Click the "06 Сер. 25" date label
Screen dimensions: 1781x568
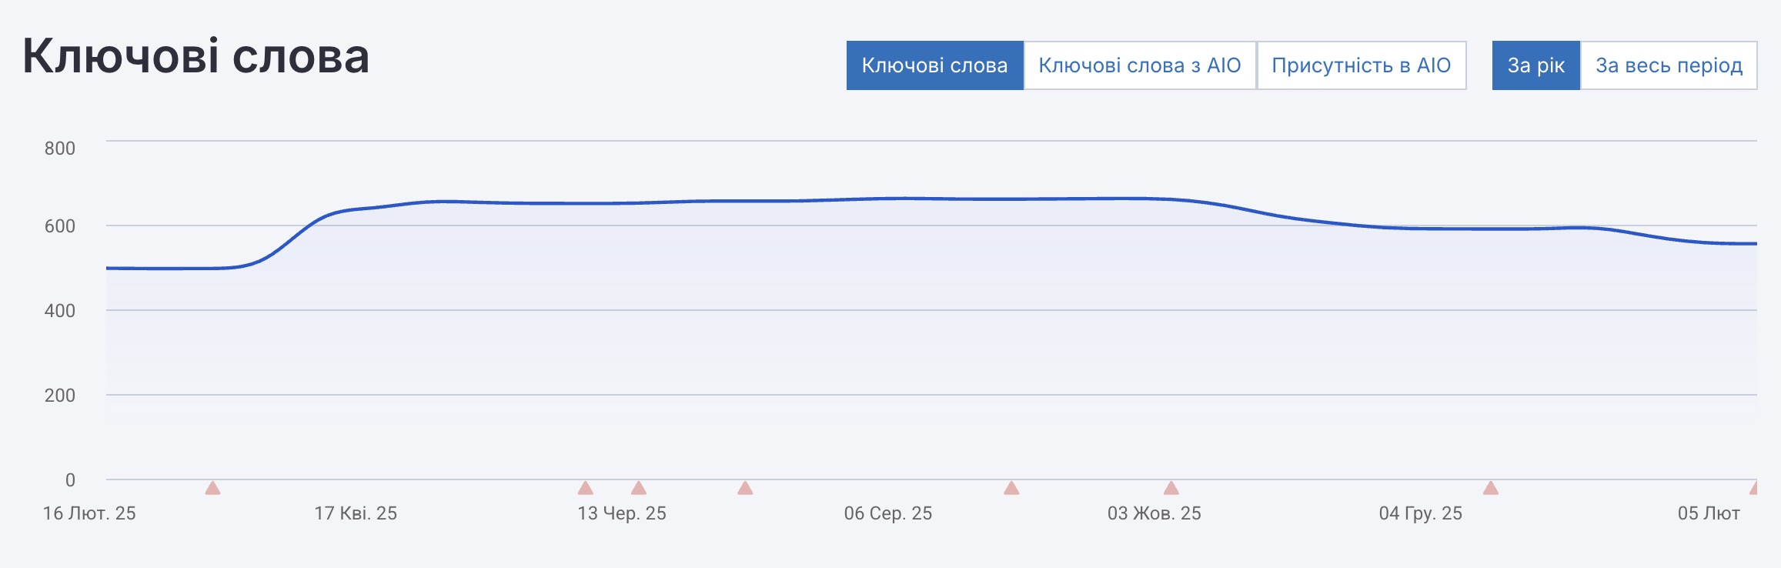[887, 513]
